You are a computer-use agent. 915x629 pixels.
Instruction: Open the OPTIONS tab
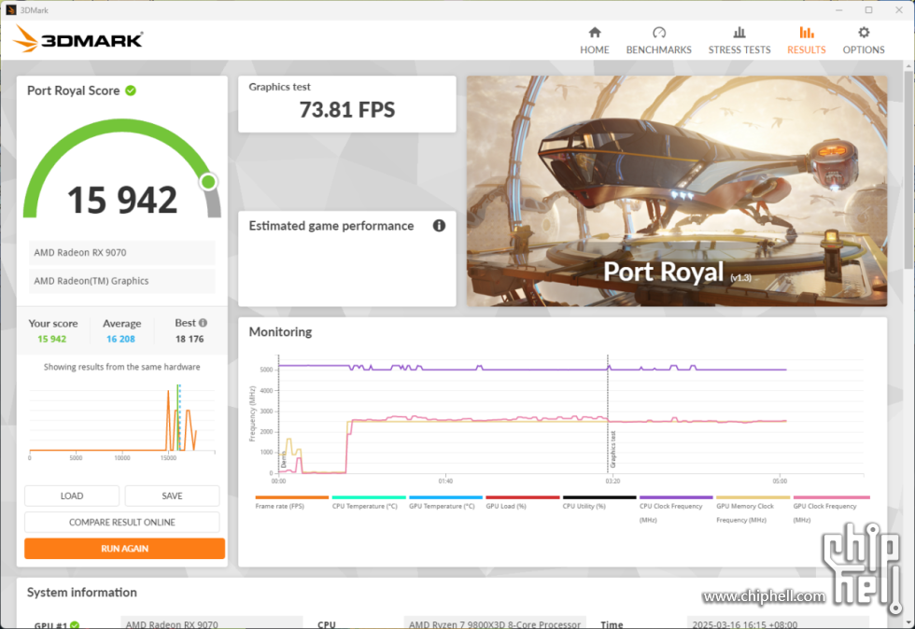(x=863, y=40)
